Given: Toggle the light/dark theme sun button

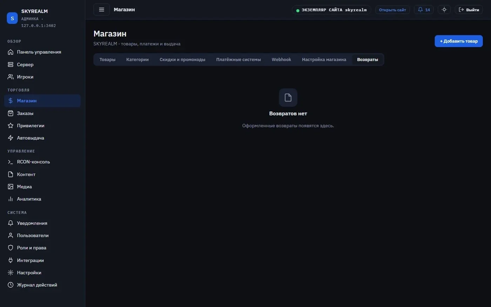Looking at the screenshot, I should pyautogui.click(x=444, y=10).
